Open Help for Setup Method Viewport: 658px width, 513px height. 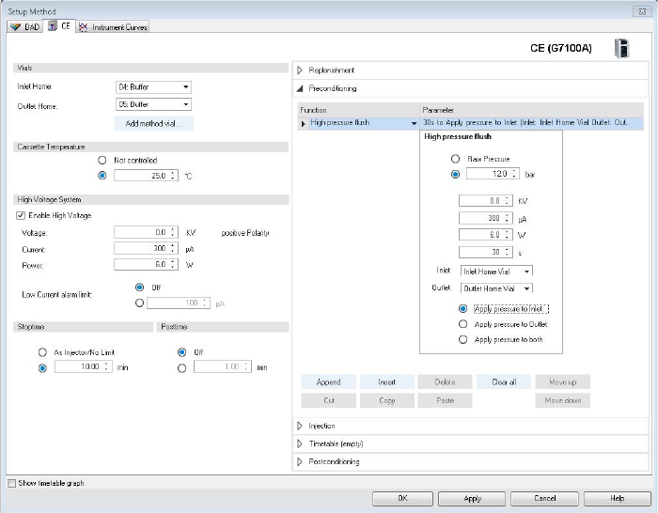point(618,498)
